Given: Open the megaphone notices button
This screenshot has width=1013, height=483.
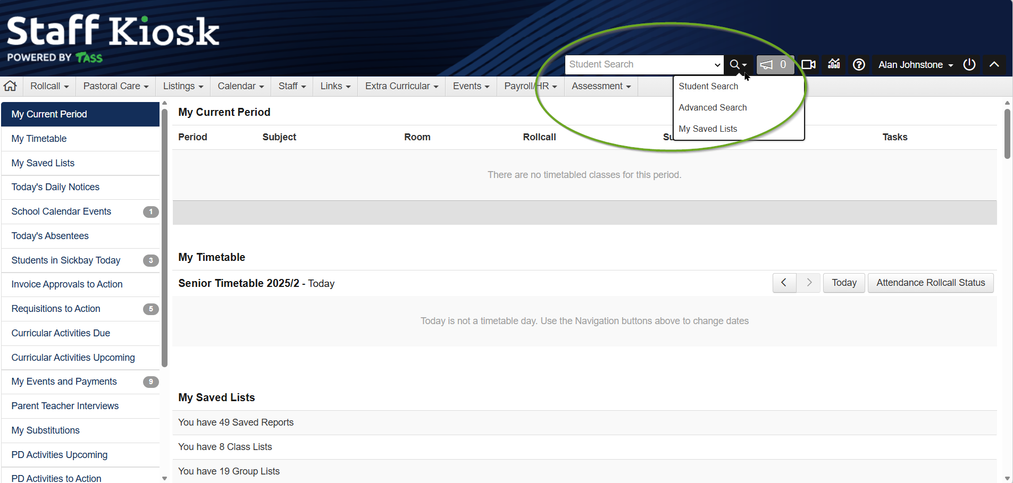Looking at the screenshot, I should pos(775,65).
